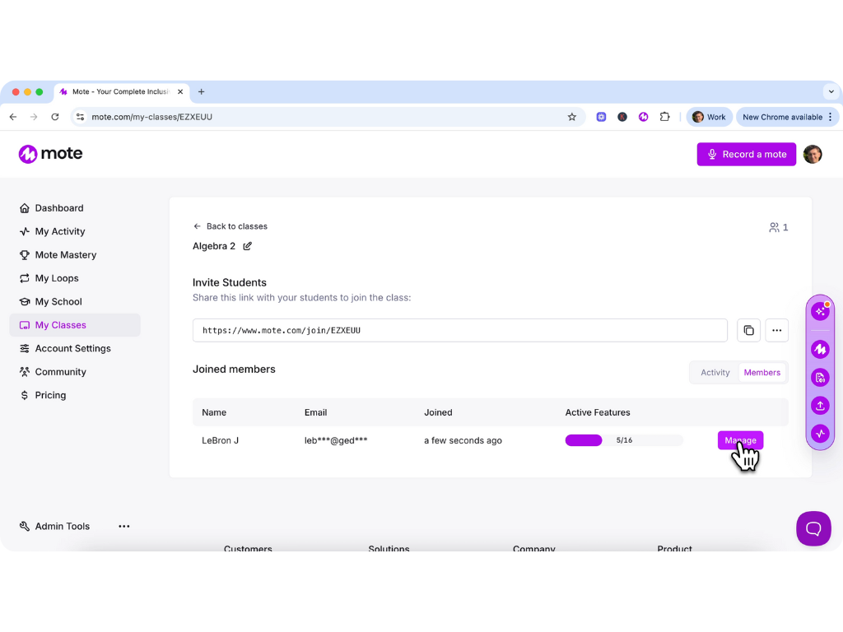
Task: Manage LeBron J's features
Action: tap(740, 440)
